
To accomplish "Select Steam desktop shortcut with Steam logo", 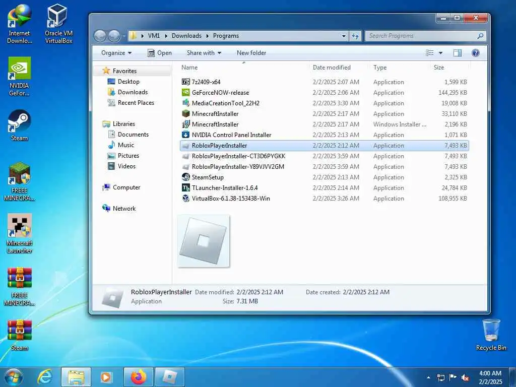I will (x=20, y=125).
